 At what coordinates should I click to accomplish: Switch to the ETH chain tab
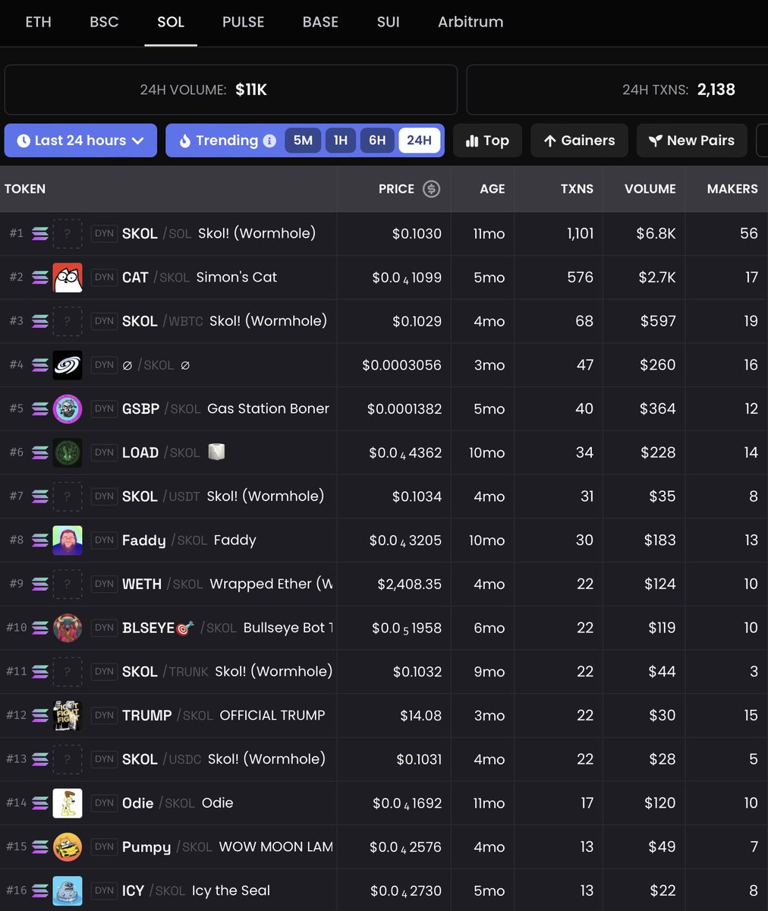point(38,22)
